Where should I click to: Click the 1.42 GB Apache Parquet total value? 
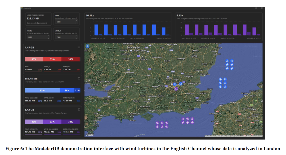29,110
